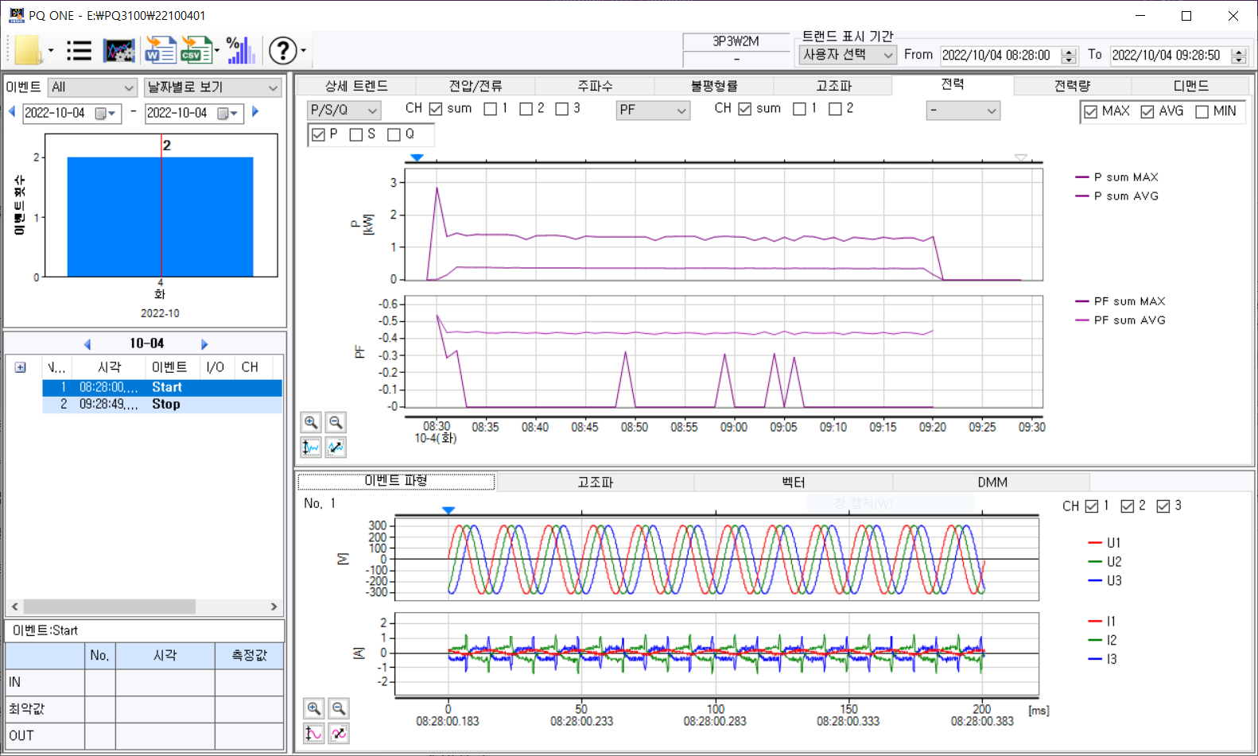
Task: Click trend auto-scale graph icon
Action: [336, 448]
